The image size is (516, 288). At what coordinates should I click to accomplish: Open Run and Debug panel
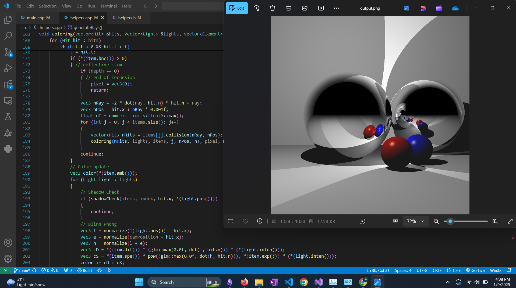pyautogui.click(x=8, y=69)
